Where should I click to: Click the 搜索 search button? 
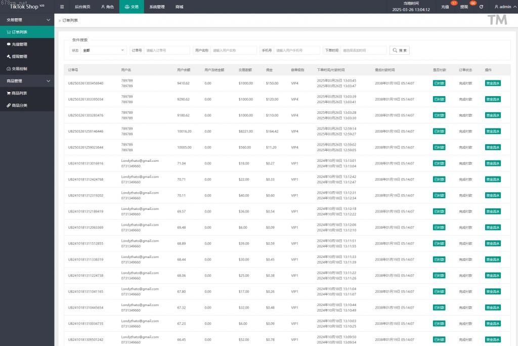pyautogui.click(x=400, y=51)
